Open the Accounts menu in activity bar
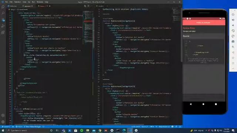 [3, 116]
